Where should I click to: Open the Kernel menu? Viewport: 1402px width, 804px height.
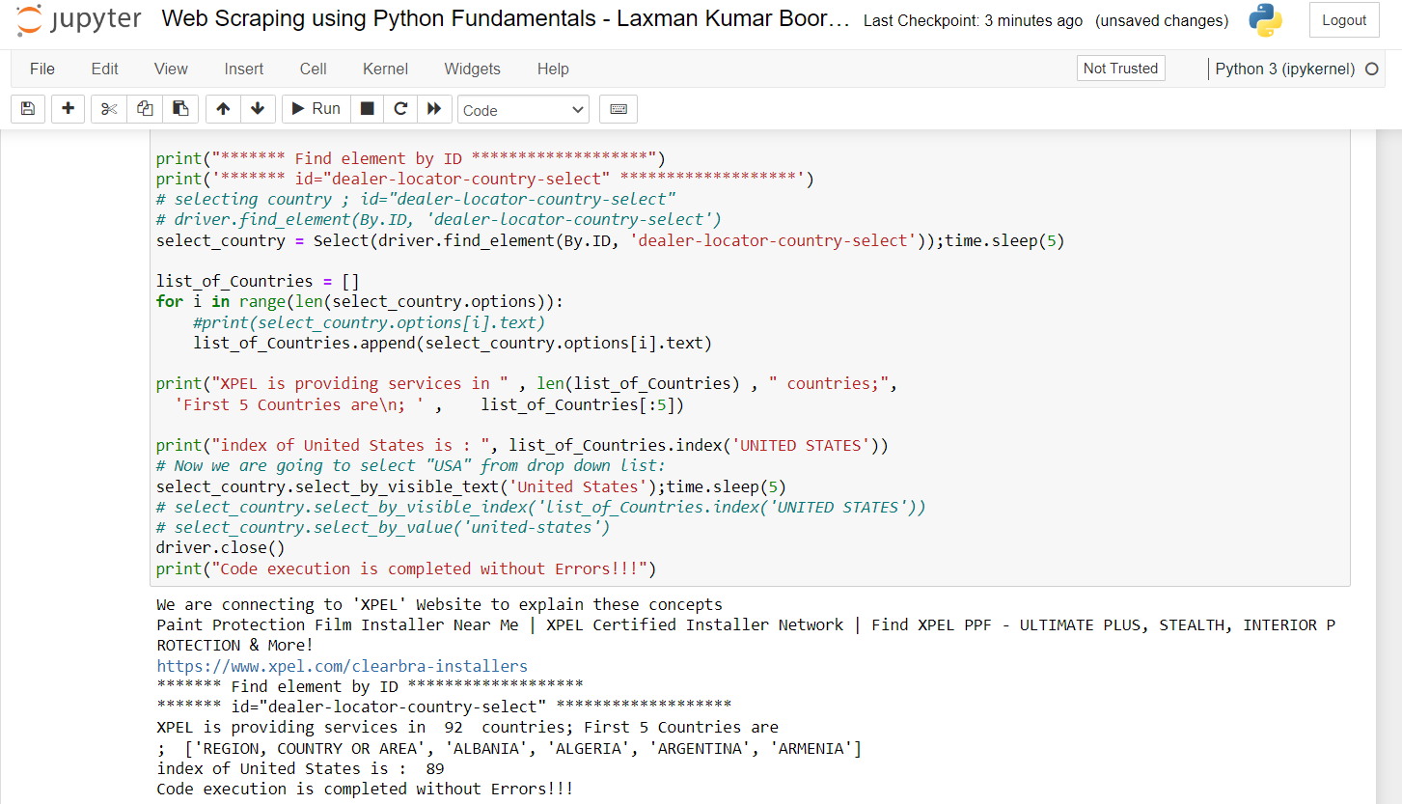click(x=386, y=69)
